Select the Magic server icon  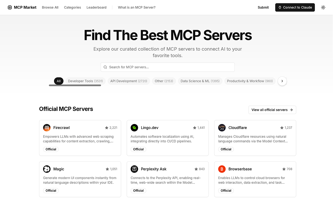click(x=47, y=169)
